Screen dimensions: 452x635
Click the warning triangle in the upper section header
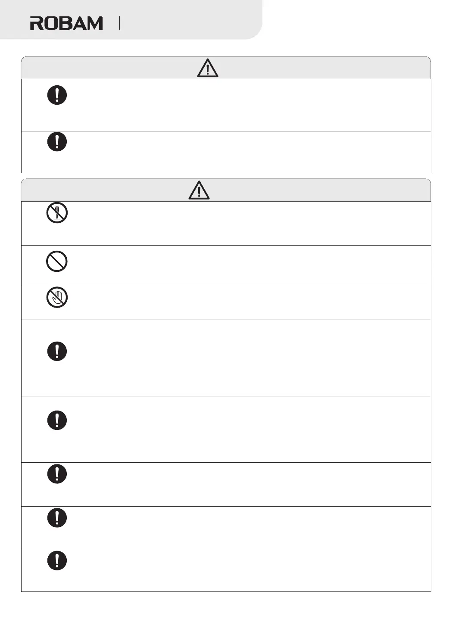coord(208,68)
